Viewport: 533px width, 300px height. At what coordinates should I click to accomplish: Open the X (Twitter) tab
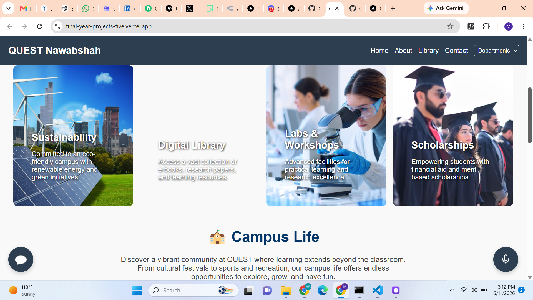pyautogui.click(x=192, y=9)
